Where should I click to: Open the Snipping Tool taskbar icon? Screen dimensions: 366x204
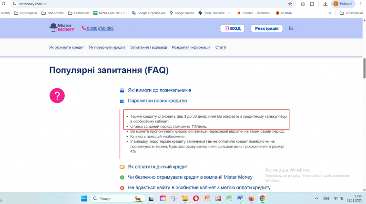174,198
